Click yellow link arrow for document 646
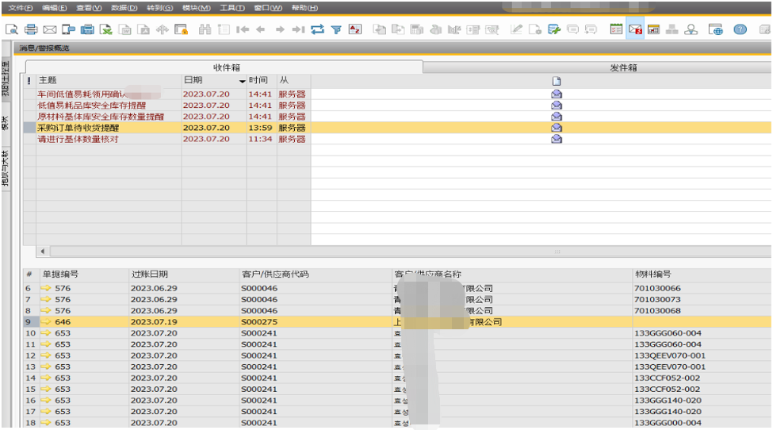This screenshot has width=773, height=430. pos(45,322)
